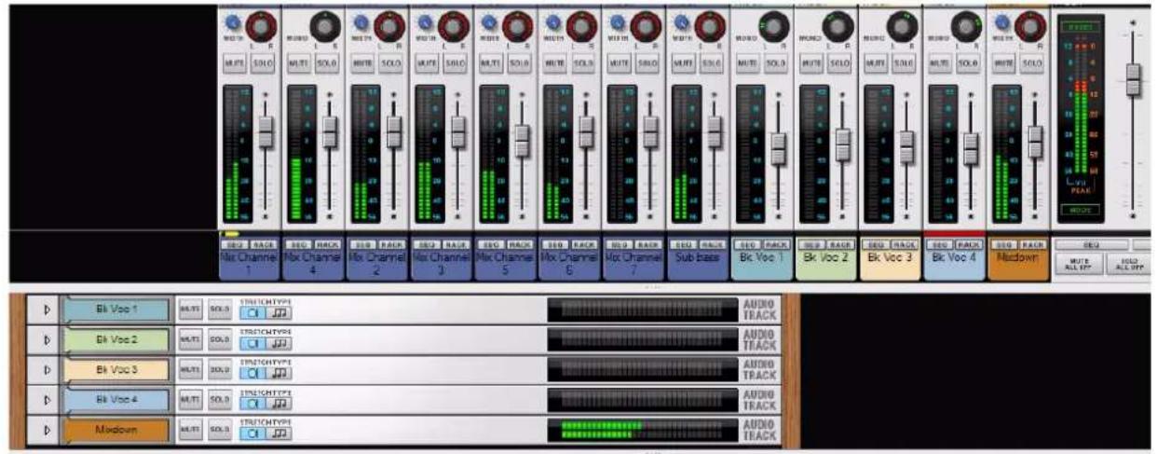Click SEQ button under Mixdown channel
This screenshot has height=454, width=1158.
click(x=1006, y=243)
